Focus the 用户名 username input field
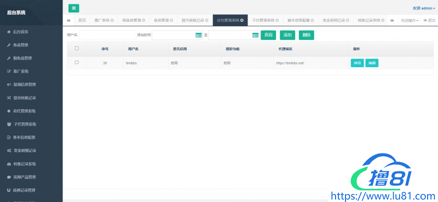The width and height of the screenshot is (438, 202). (107, 35)
